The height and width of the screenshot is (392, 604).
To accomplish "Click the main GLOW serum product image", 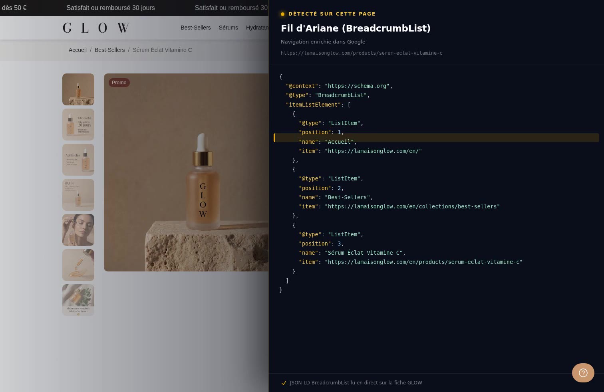I will [186, 172].
